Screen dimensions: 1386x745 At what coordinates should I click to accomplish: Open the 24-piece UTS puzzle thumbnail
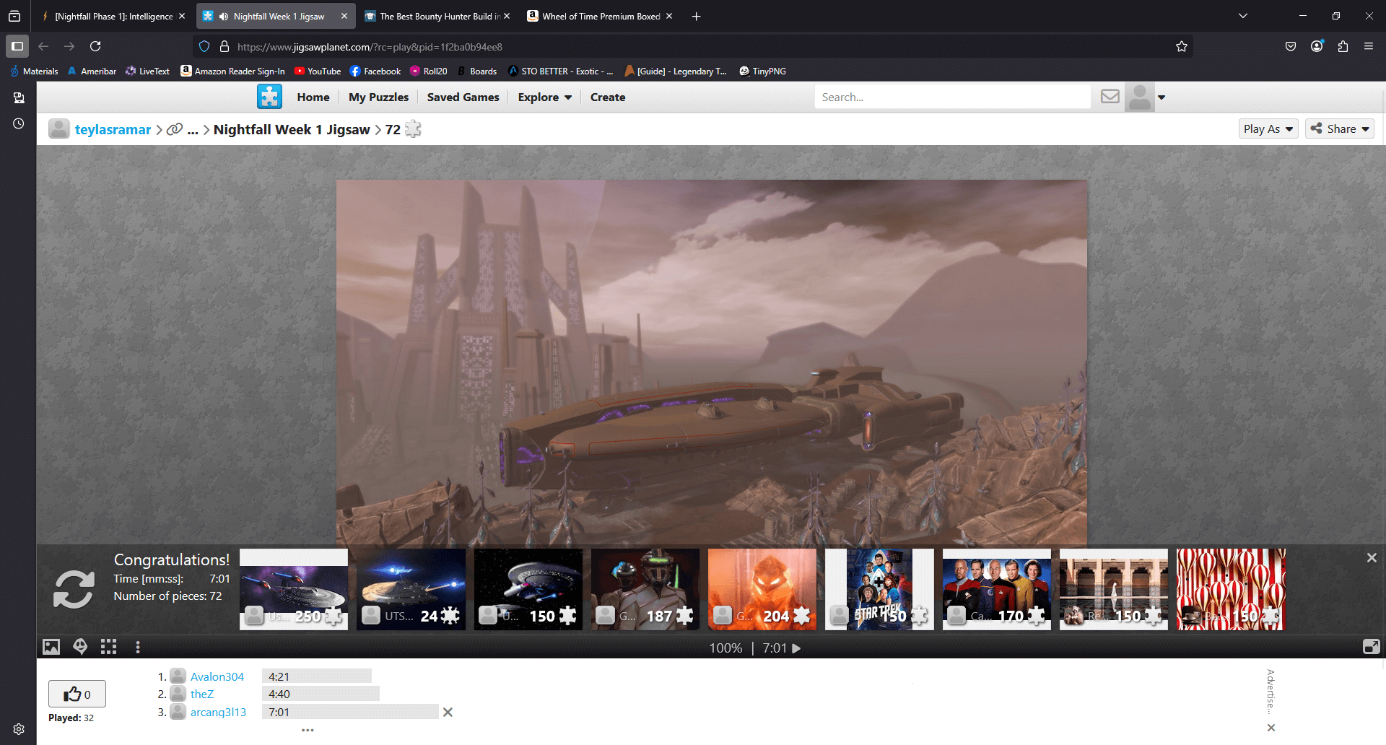point(411,589)
